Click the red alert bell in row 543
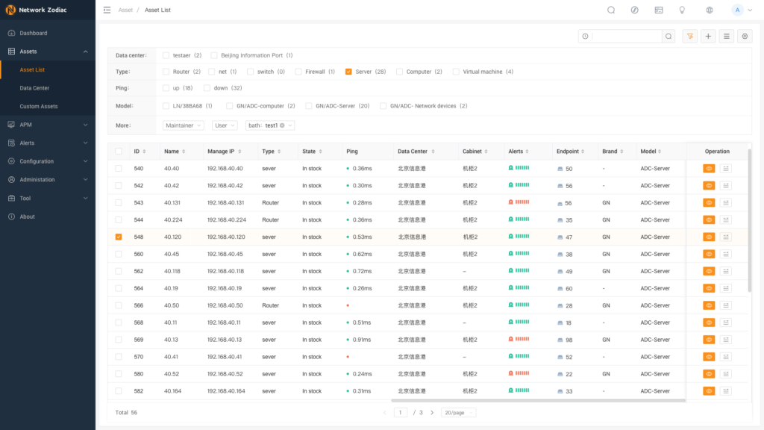This screenshot has width=764, height=430. [510, 202]
